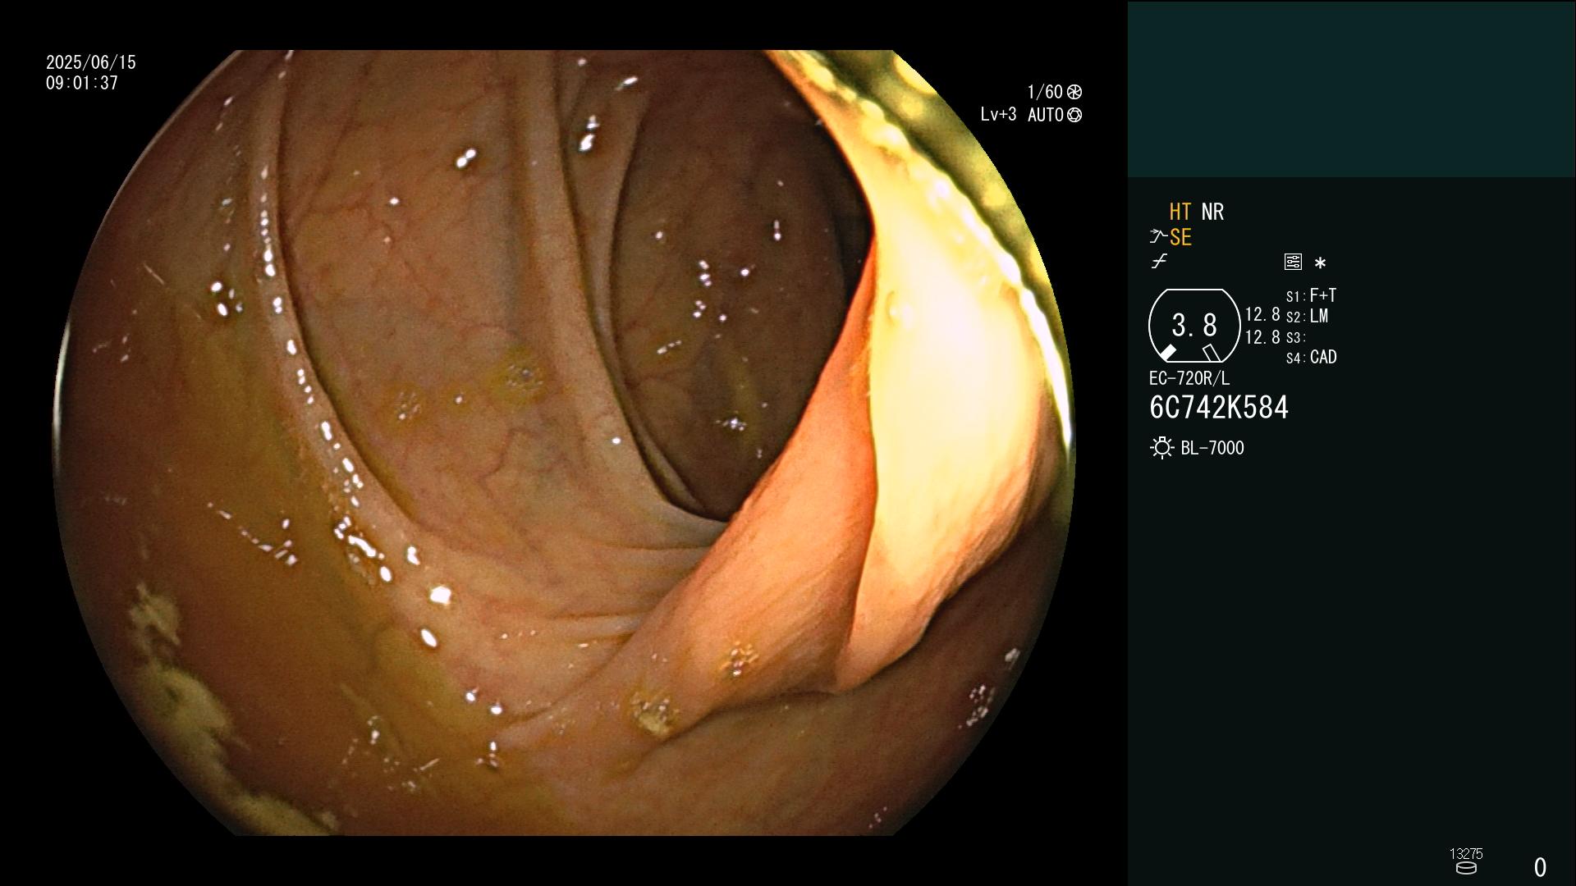Click the blank teal panel at top right
Image resolution: width=1576 pixels, height=886 pixels.
[1352, 89]
